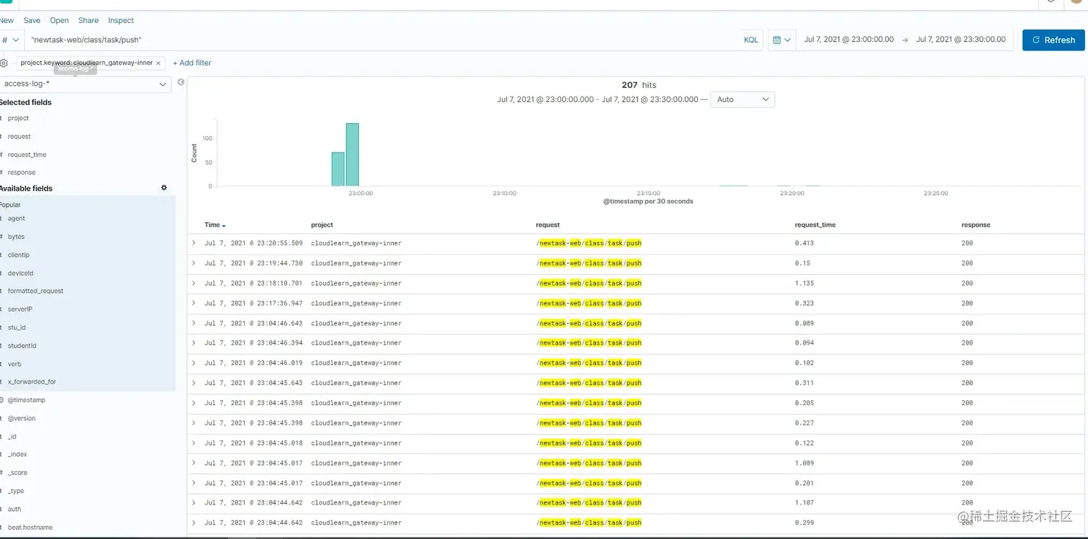The height and width of the screenshot is (539, 1088).
Task: Expand the row at 23:17:36.947
Action: coord(194,304)
